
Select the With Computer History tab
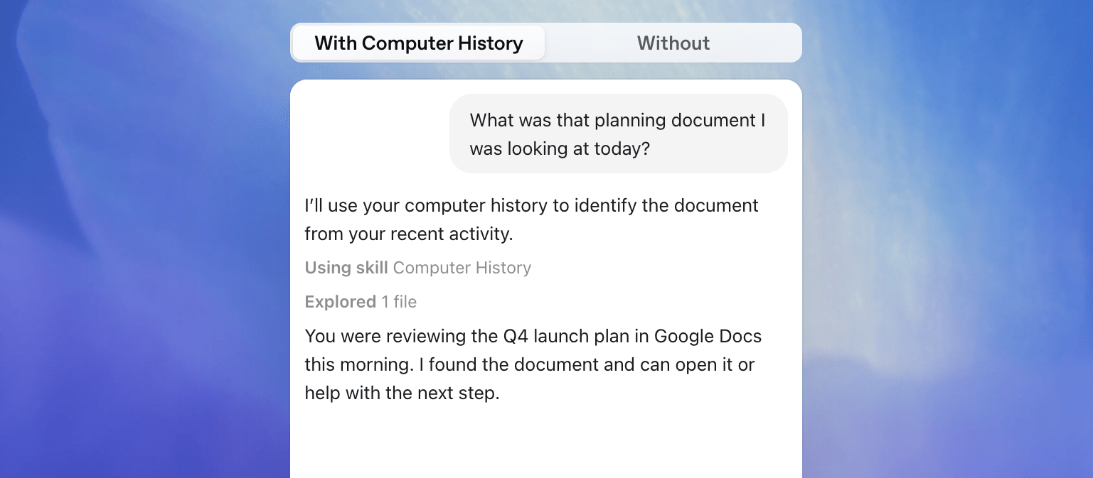click(x=419, y=43)
